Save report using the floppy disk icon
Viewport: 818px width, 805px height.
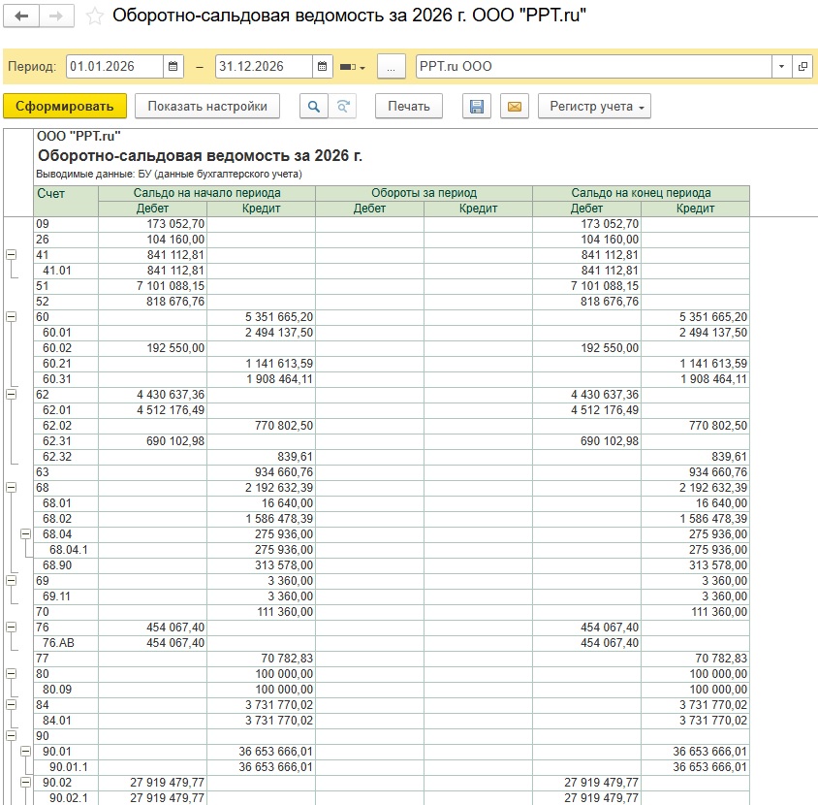pyautogui.click(x=477, y=106)
